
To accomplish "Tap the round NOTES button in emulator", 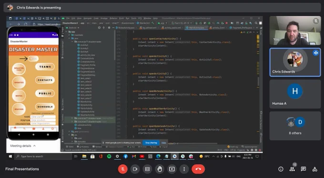I will tap(19, 96).
